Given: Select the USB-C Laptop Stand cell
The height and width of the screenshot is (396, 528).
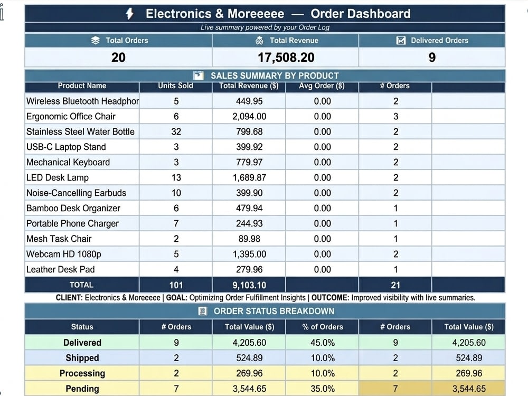Looking at the screenshot, I should (82, 147).
